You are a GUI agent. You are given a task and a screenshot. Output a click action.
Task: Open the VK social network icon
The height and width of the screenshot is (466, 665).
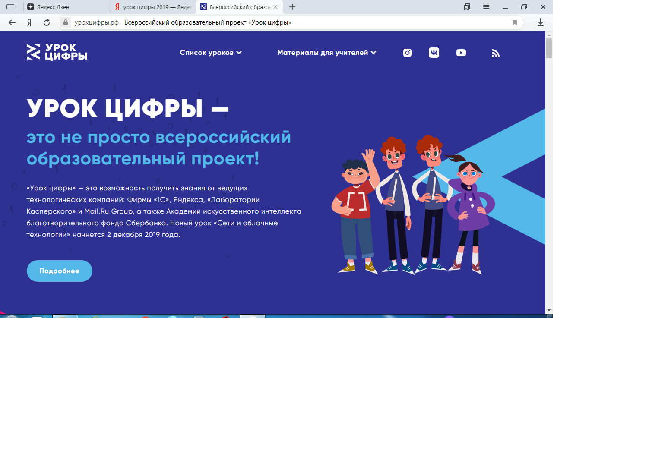click(x=434, y=53)
